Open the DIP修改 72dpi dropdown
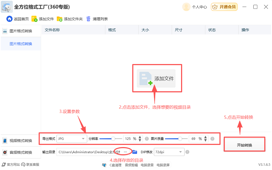The height and width of the screenshot is (170, 272). click(169, 152)
